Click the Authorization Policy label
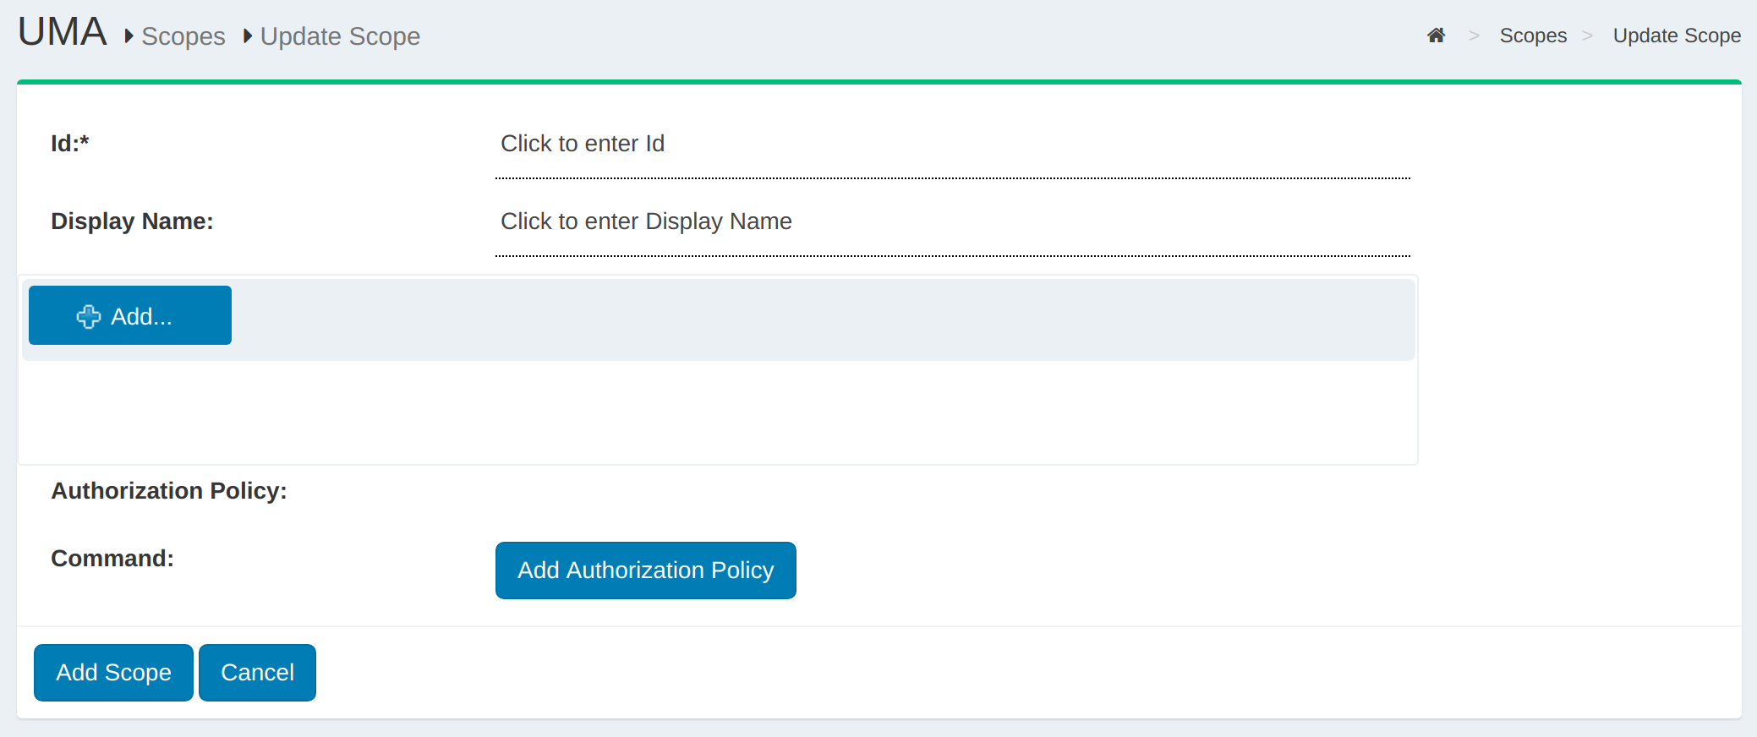1757x737 pixels. (169, 491)
